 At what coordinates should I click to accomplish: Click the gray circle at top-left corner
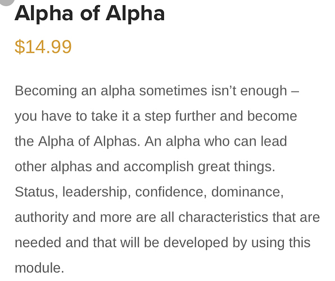[6, 2]
